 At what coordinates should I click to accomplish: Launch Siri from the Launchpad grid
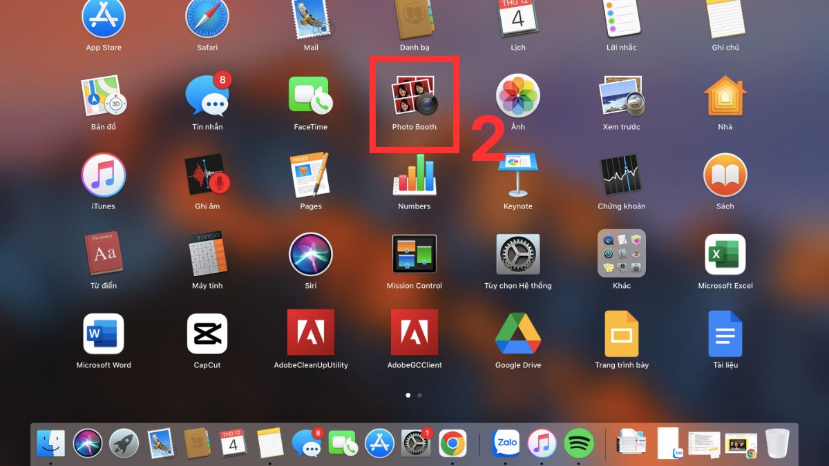[x=311, y=254]
